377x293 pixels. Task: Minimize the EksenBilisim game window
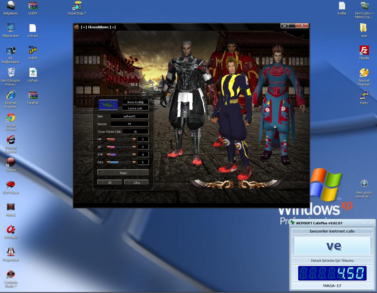point(284,26)
